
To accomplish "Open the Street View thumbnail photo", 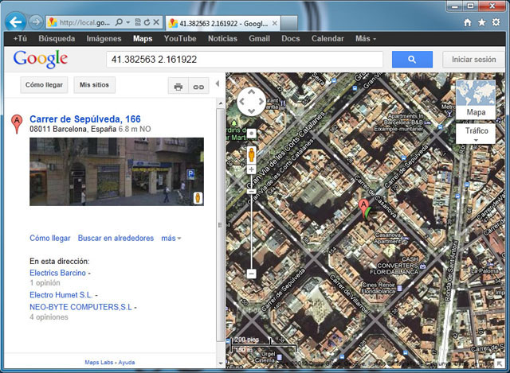I will pos(116,172).
